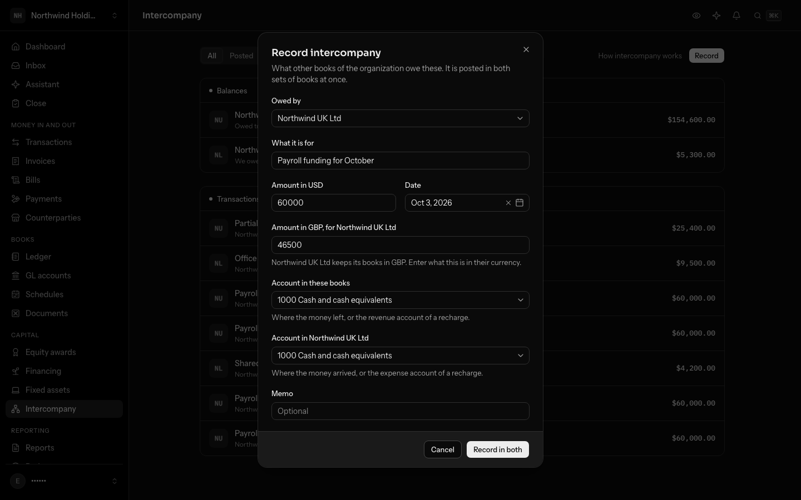This screenshot has height=500, width=801.
Task: Click the sparkle assistant icon in header
Action: 716,16
